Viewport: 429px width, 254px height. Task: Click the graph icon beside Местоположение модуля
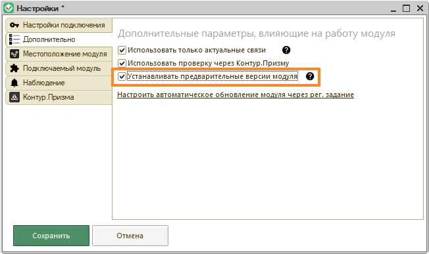(14, 54)
